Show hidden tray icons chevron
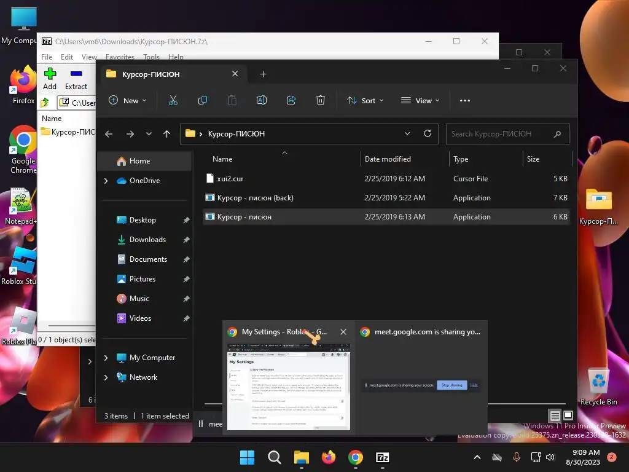The height and width of the screenshot is (472, 629). tap(477, 457)
